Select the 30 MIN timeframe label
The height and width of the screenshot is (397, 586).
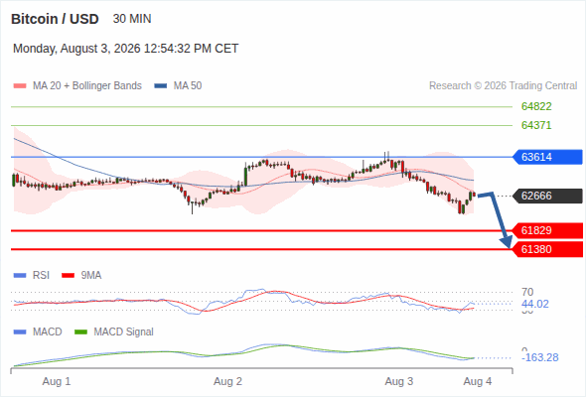point(132,19)
